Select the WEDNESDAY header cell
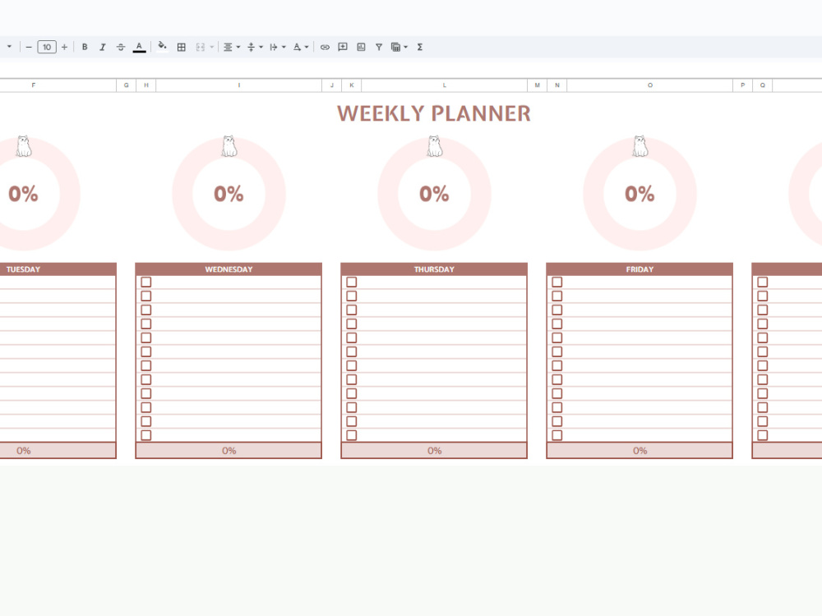The height and width of the screenshot is (616, 822). point(229,269)
